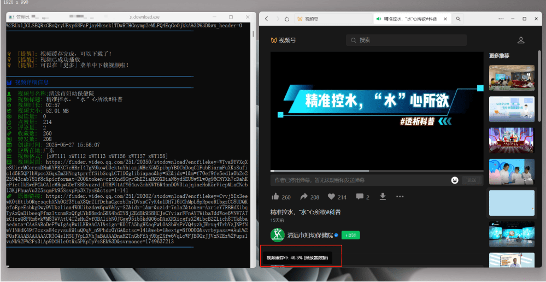Click the browser reload icon
546x282 pixels.
point(287,19)
